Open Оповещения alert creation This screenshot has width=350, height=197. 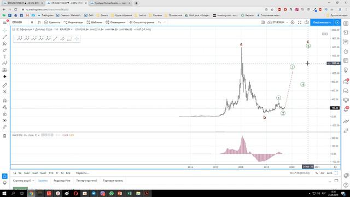115,22
